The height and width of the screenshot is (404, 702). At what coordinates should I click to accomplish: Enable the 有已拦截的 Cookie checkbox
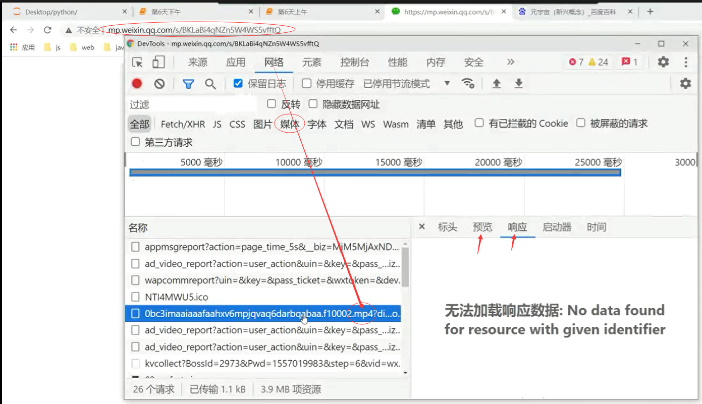pos(479,123)
